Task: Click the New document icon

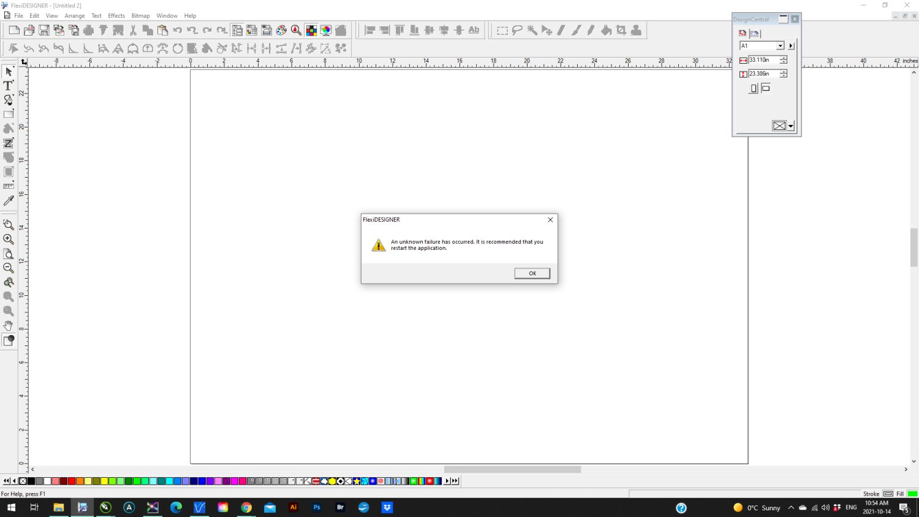Action: [14, 30]
